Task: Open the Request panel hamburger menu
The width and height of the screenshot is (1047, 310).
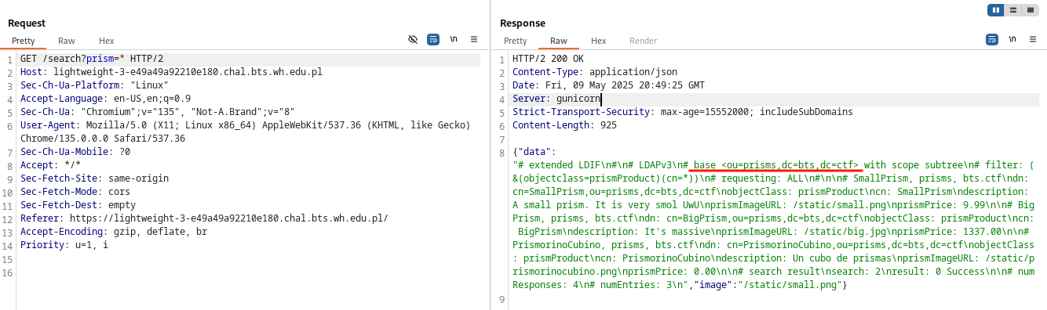Action: [474, 39]
